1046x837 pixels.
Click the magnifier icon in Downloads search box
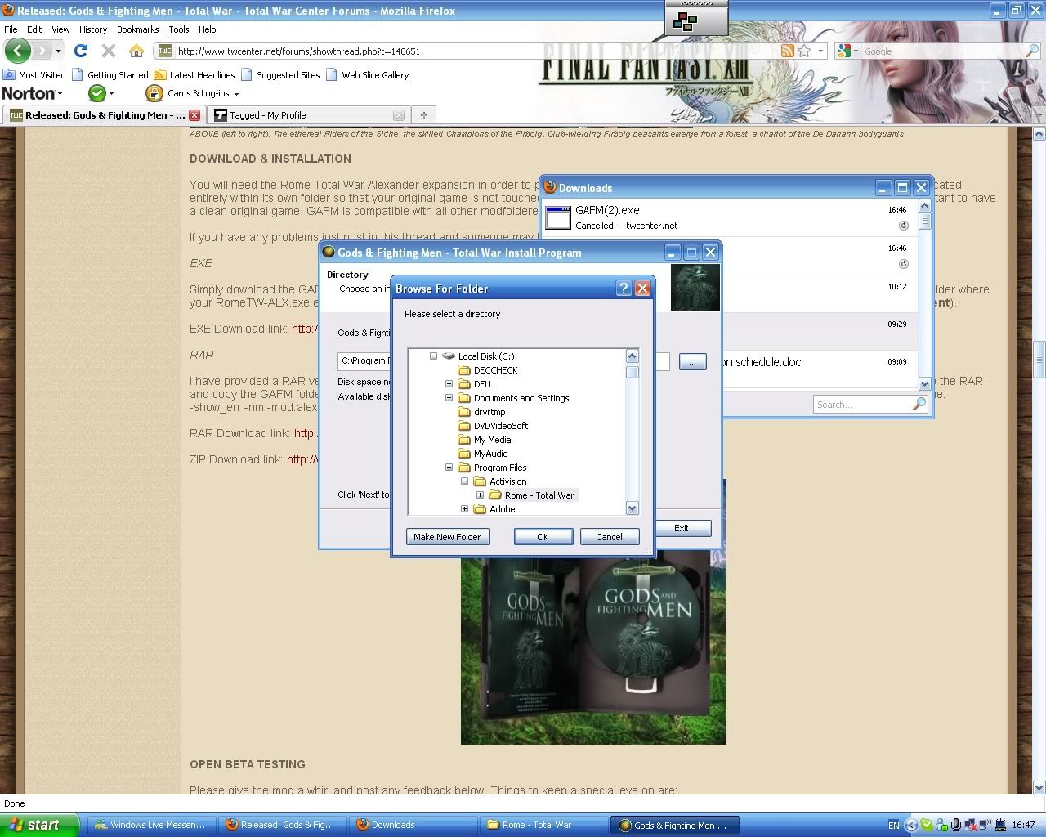pos(919,404)
